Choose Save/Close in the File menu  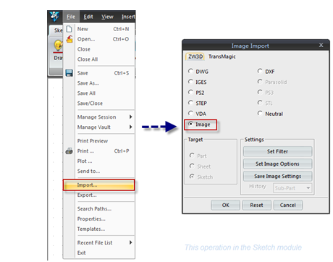99,103
